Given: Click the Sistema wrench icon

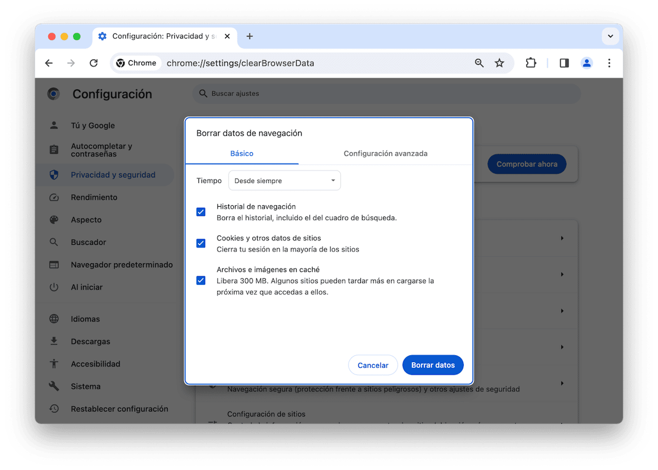Looking at the screenshot, I should (54, 387).
